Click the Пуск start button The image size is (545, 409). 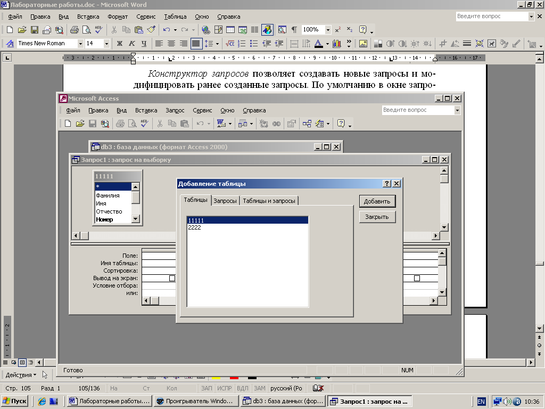[14, 401]
